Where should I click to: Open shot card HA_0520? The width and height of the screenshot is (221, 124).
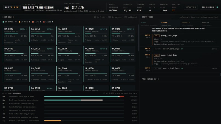coord(69,54)
